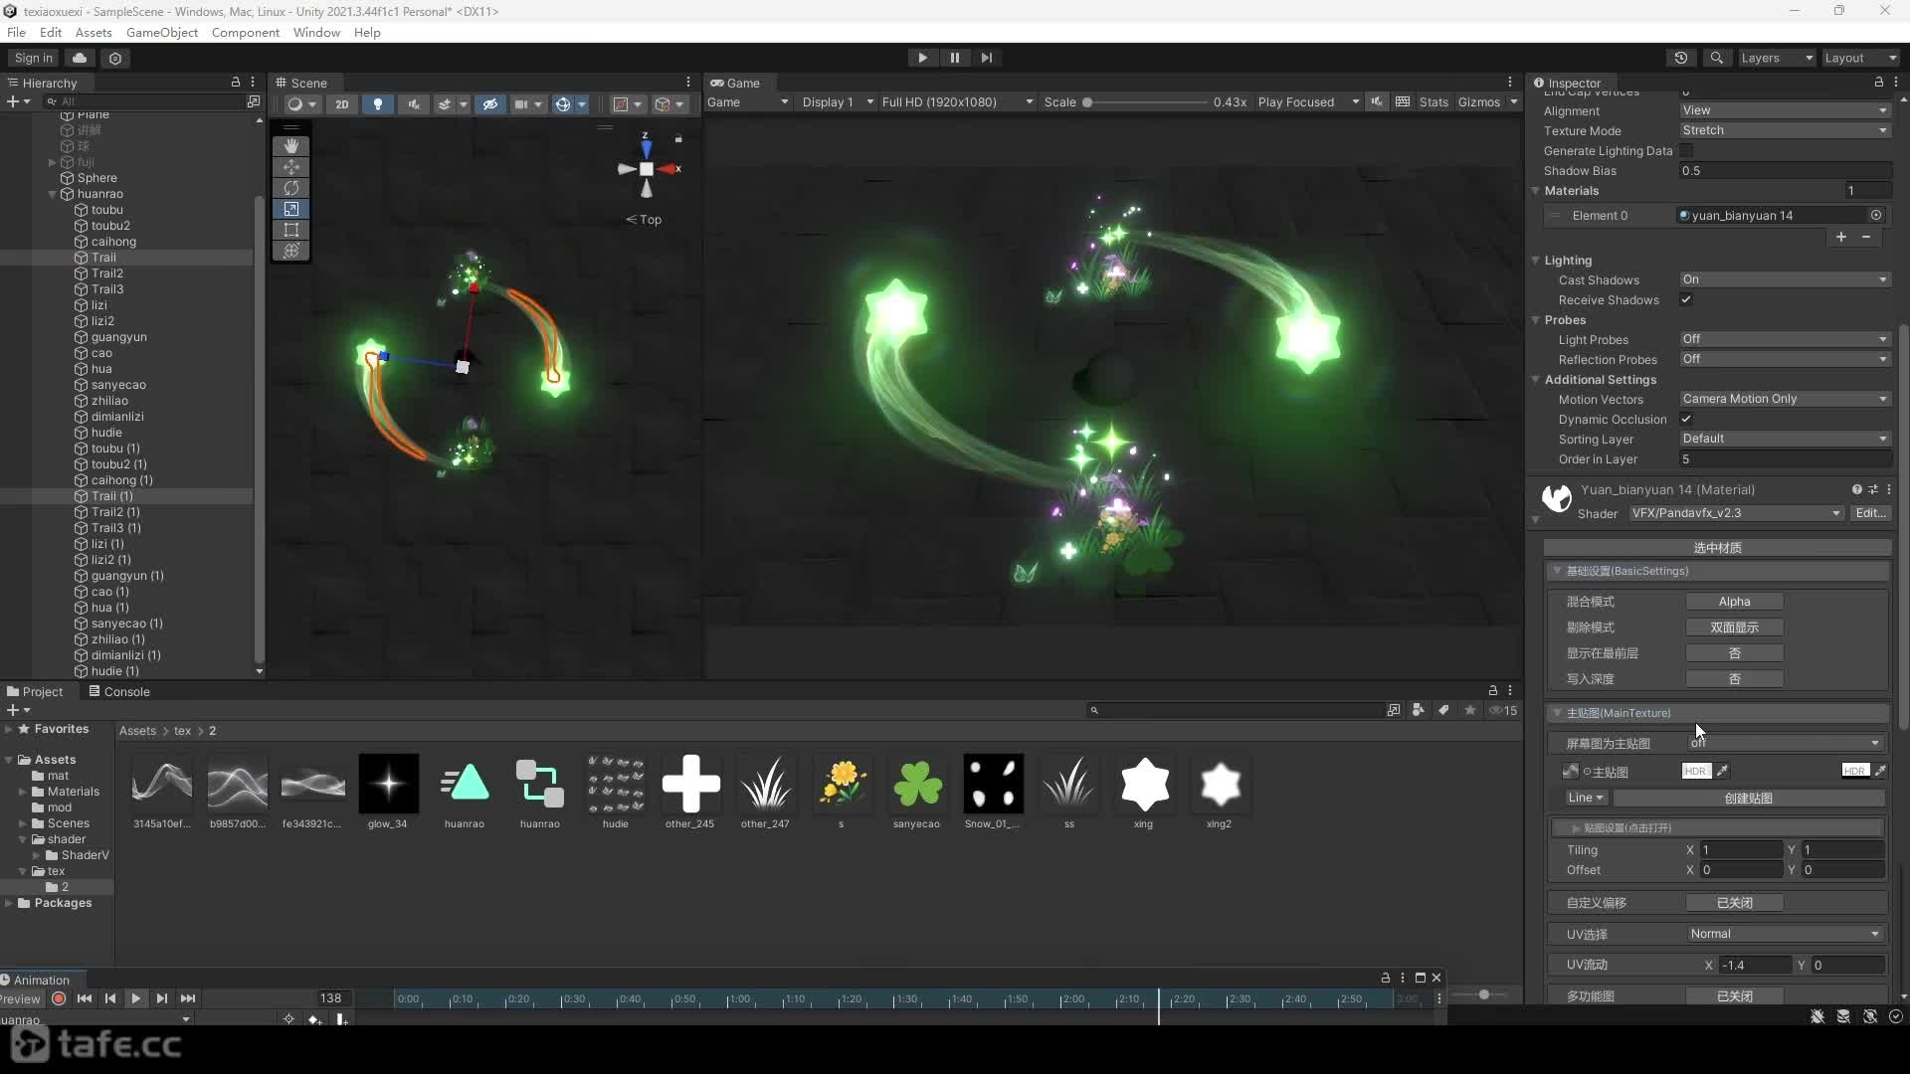Click the Animation record button
Viewport: 1910px width, 1074px height.
click(x=59, y=998)
